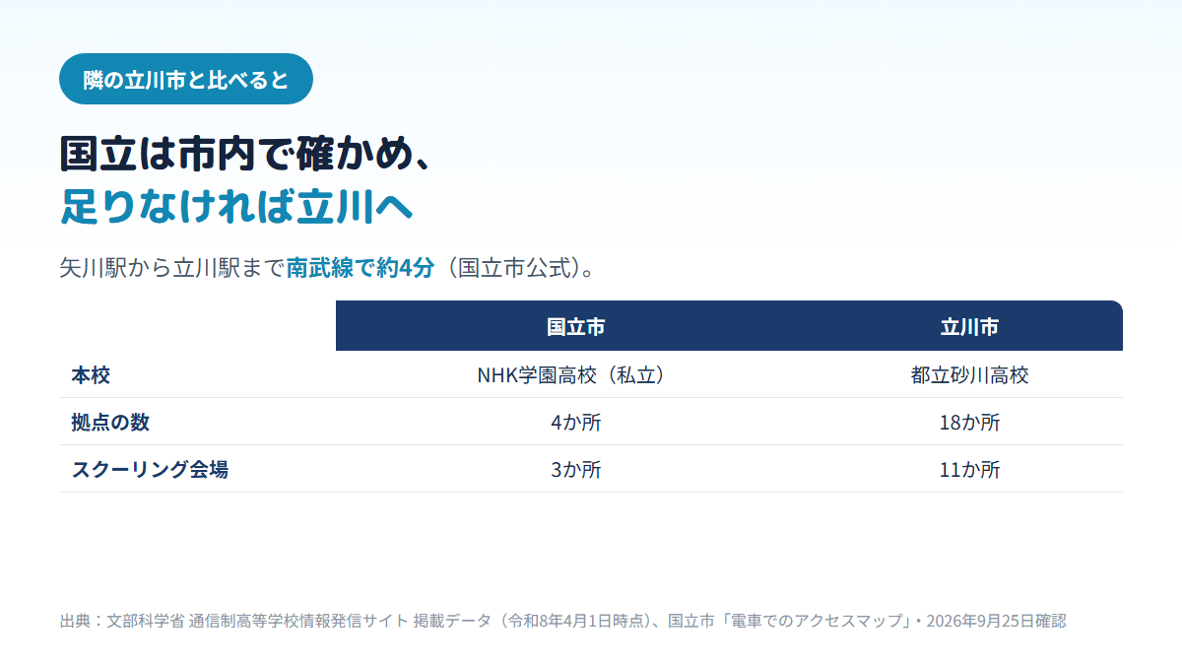The image size is (1182, 665).
Task: Click the 18か所 table cell
Action: point(970,423)
